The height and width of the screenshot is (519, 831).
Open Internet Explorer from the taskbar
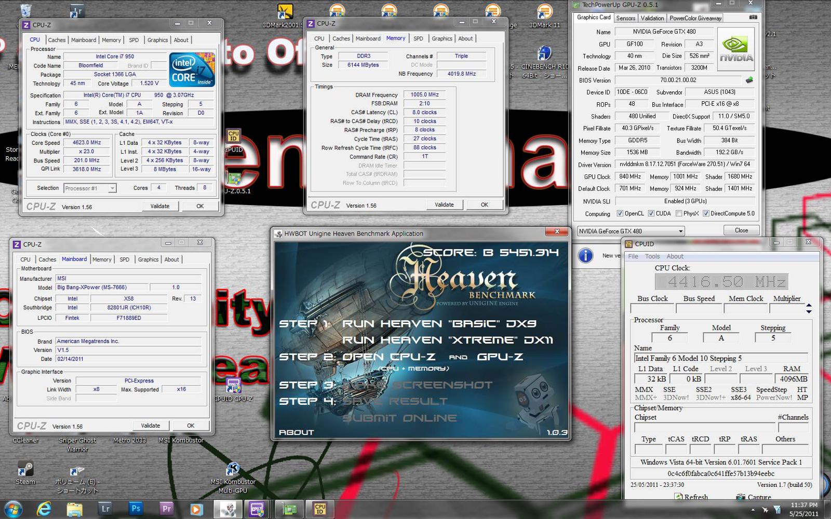[44, 509]
